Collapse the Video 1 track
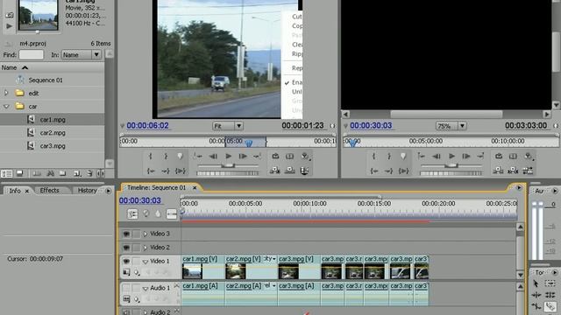 [145, 262]
